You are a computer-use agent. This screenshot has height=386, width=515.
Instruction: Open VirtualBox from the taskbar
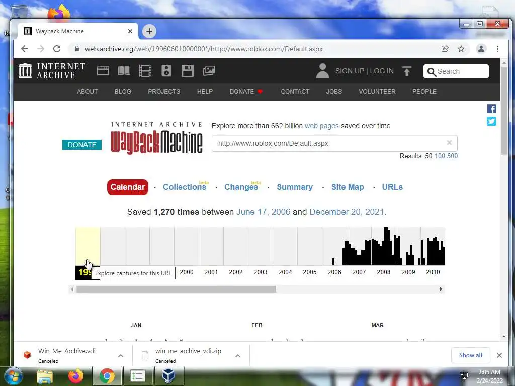coord(168,376)
